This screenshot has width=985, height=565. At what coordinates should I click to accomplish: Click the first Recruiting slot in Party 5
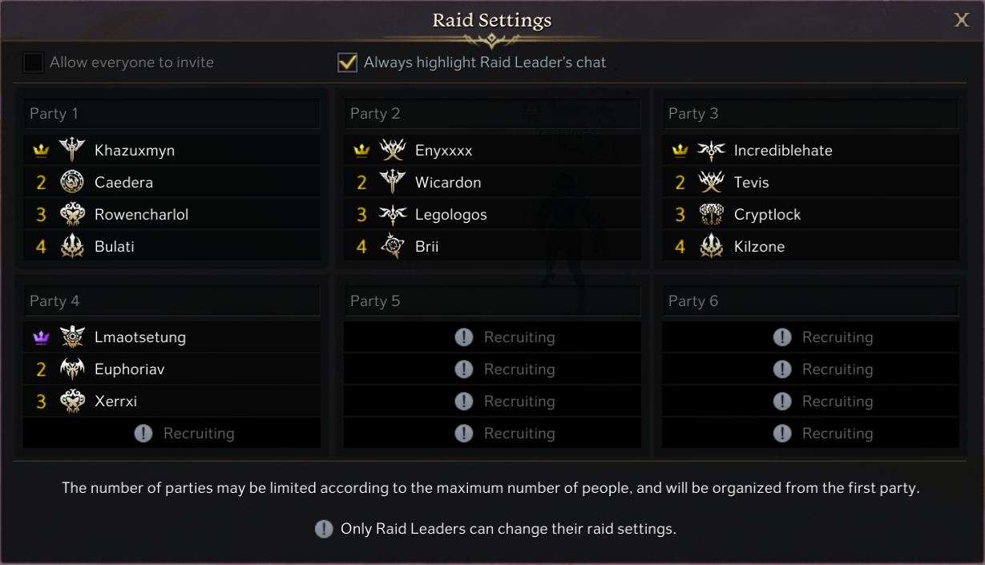point(492,337)
